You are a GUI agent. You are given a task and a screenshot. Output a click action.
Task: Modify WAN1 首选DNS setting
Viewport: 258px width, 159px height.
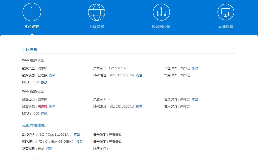pyautogui.click(x=195, y=68)
